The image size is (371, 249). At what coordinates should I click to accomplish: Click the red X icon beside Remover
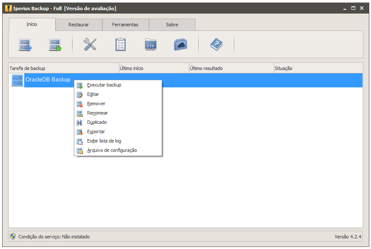point(80,104)
